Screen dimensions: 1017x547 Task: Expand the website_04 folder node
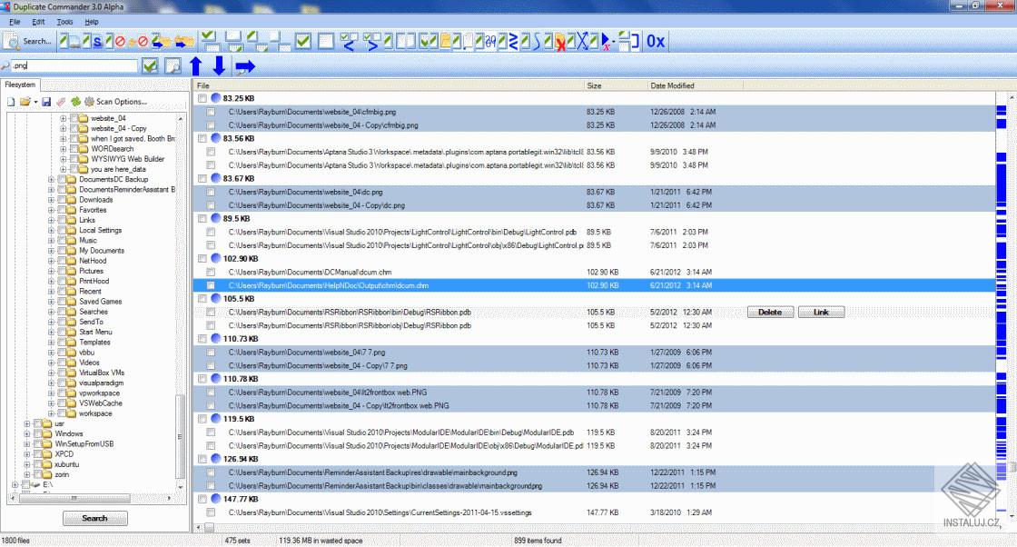click(63, 118)
